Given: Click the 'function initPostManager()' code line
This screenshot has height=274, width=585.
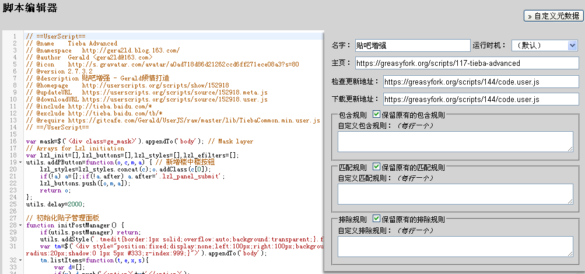Looking at the screenshot, I should pyautogui.click(x=75, y=225).
